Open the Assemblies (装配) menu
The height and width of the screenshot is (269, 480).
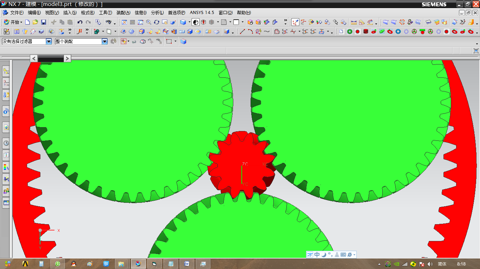tap(123, 13)
